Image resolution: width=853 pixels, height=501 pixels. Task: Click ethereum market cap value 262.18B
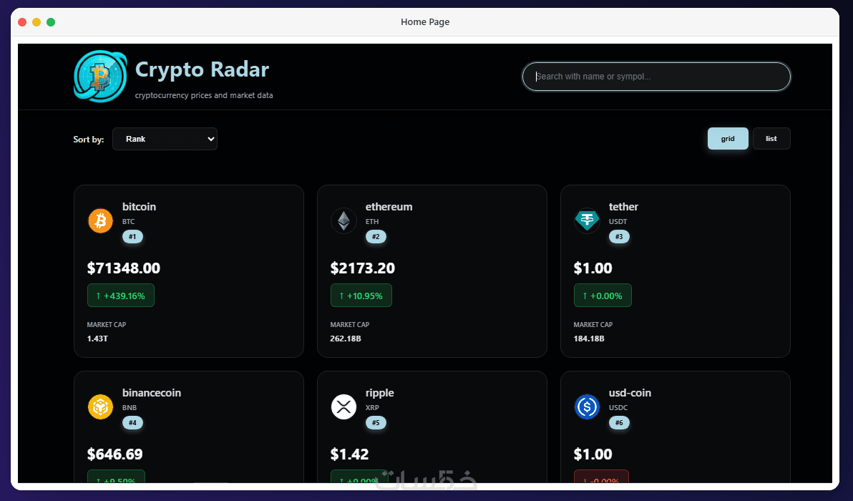[x=346, y=339]
